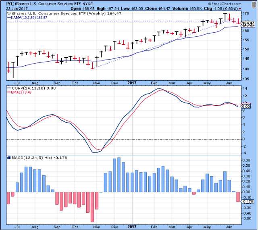The height and width of the screenshot is (230, 258).
Task: Click the High 167.24 value
Action: click(108, 8)
